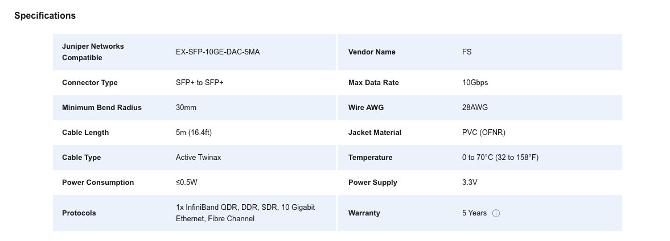
Task: Click the EX-SFP-10GE-DAC-5MA part number
Action: pos(217,52)
